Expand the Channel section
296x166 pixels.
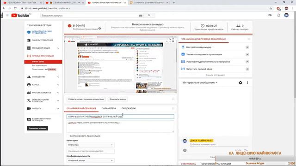point(58,85)
